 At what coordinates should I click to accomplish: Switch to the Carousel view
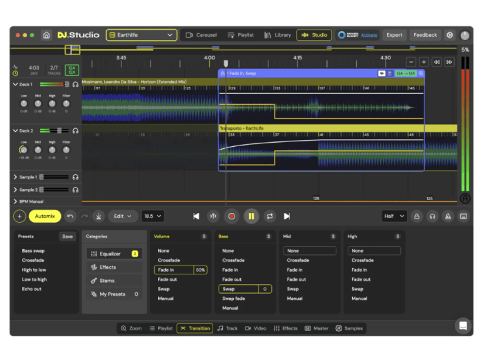coord(201,35)
